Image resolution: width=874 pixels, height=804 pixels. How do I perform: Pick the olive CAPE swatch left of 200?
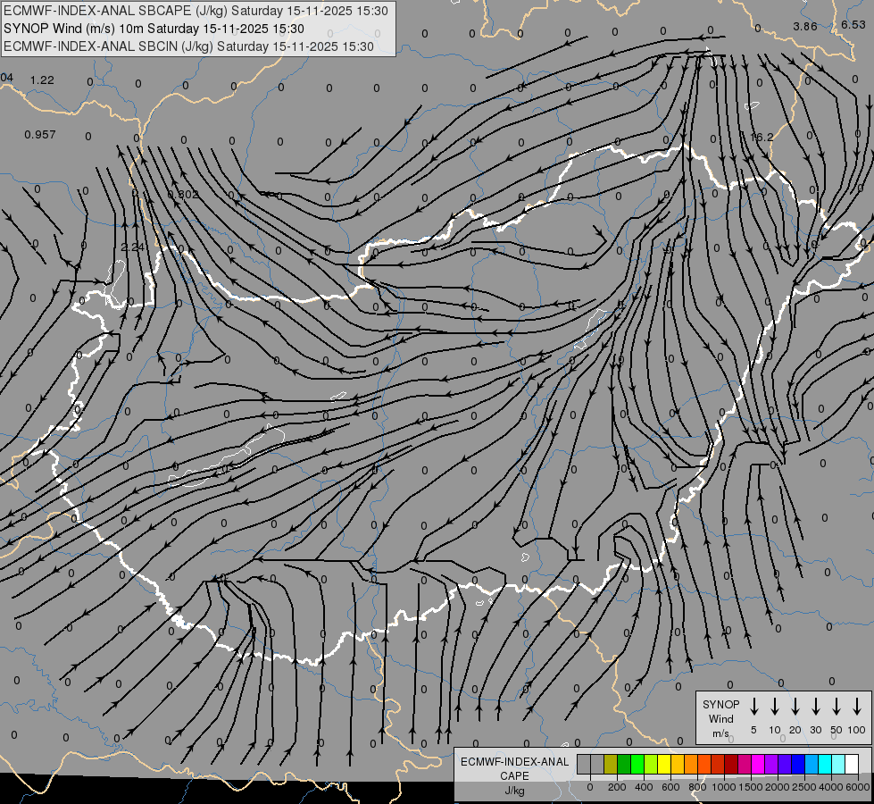tap(611, 765)
